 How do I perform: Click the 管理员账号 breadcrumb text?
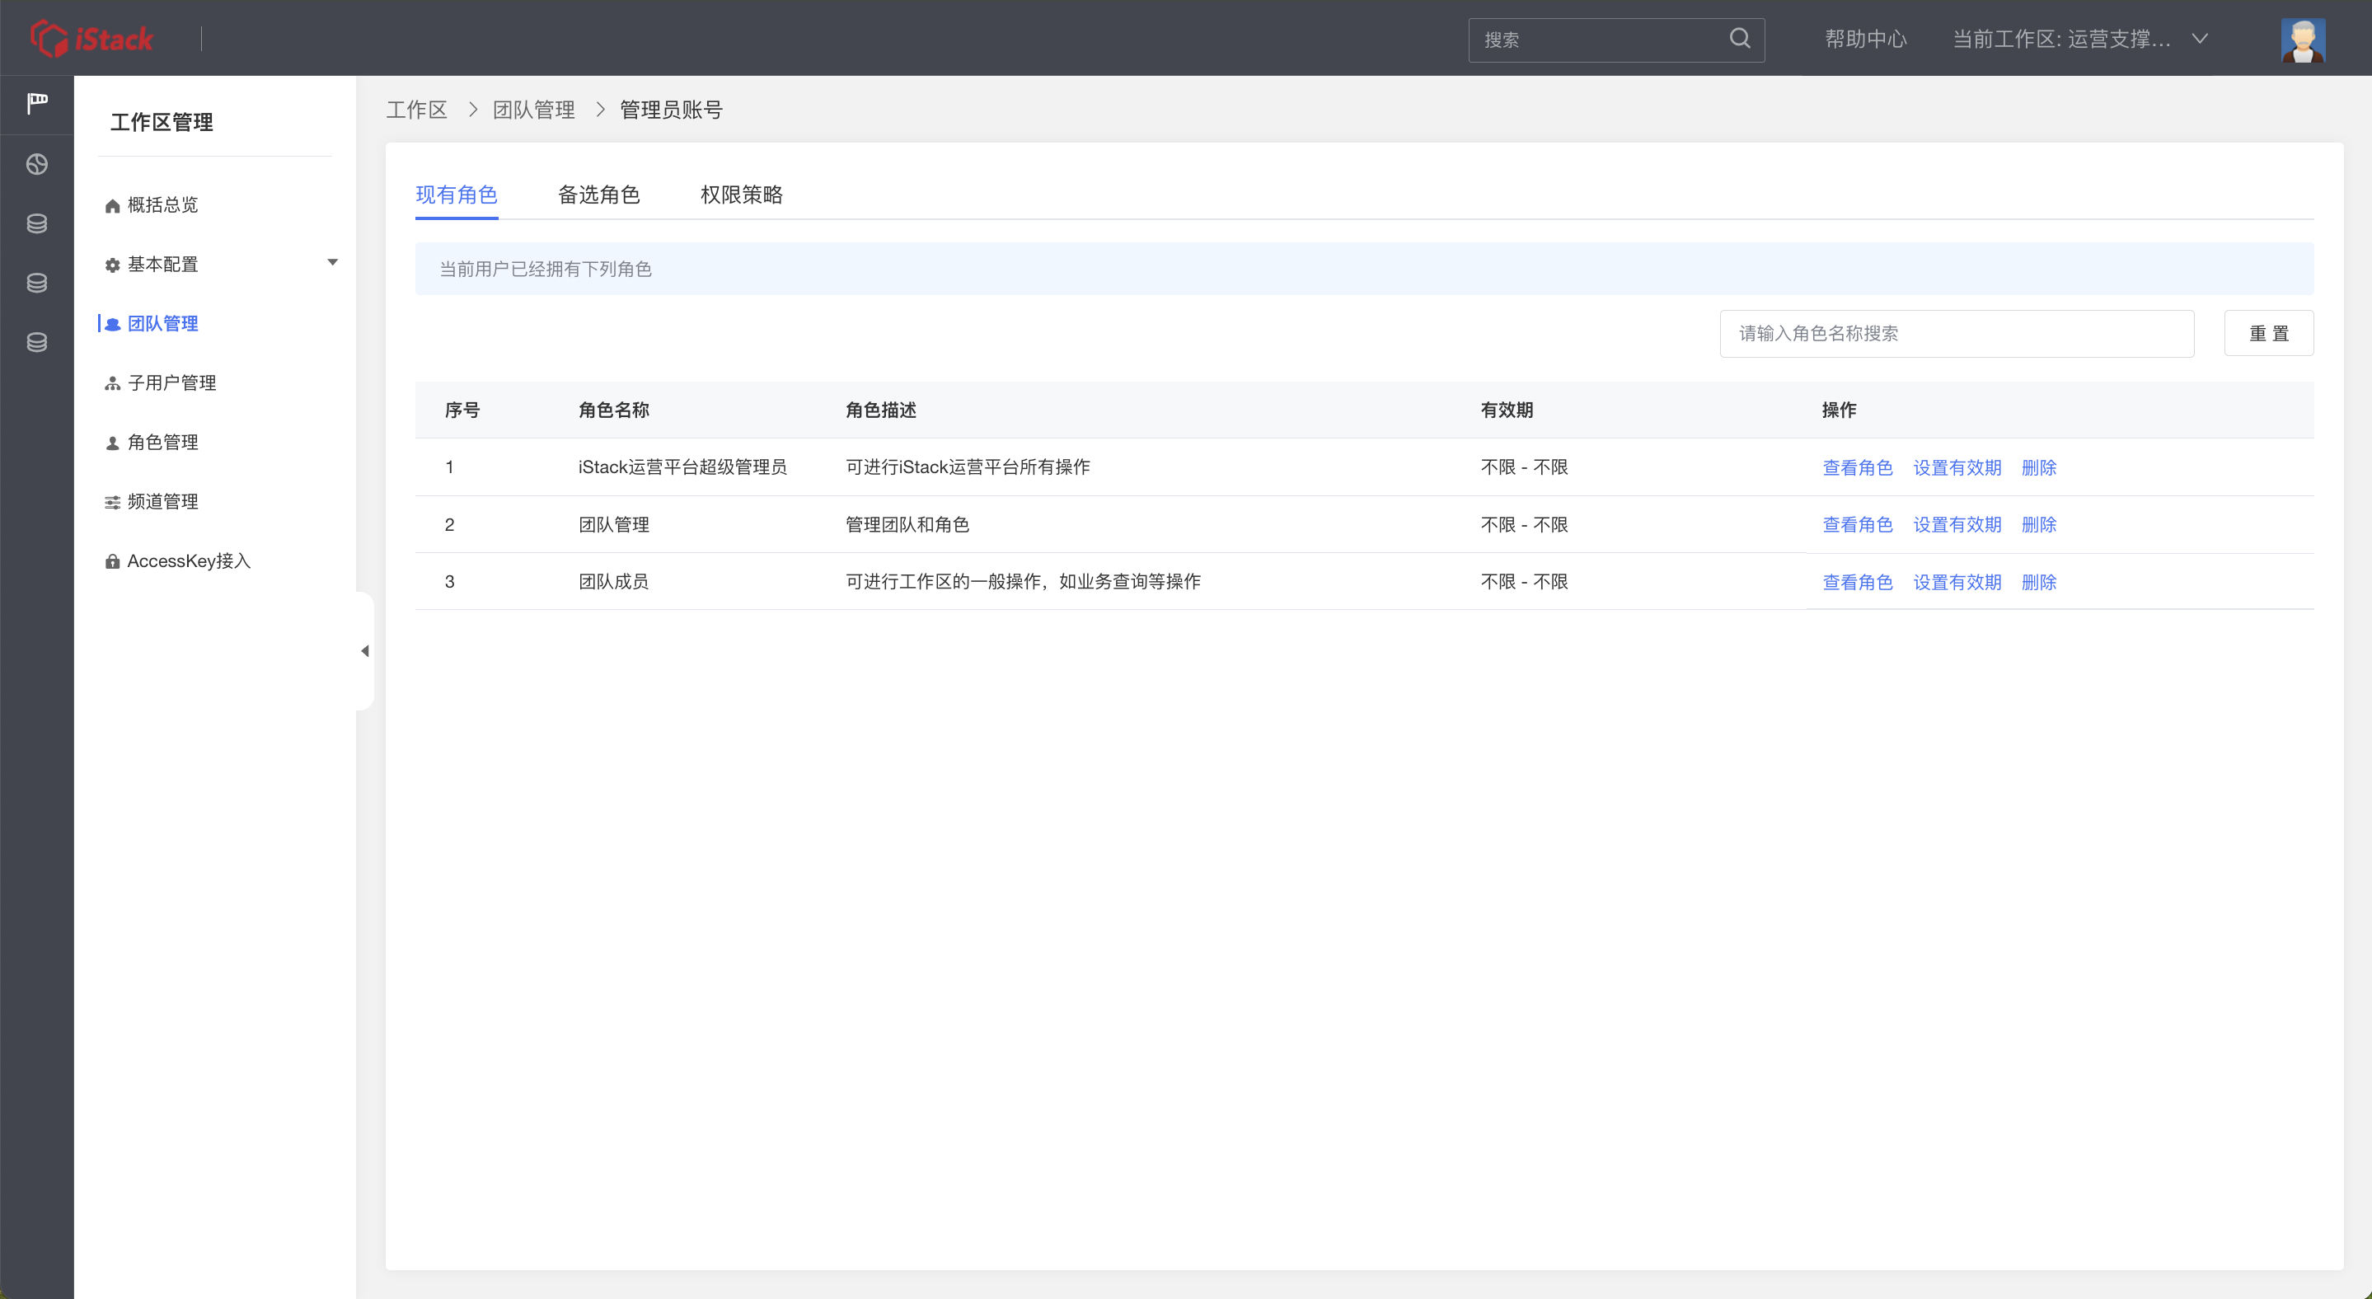(670, 110)
